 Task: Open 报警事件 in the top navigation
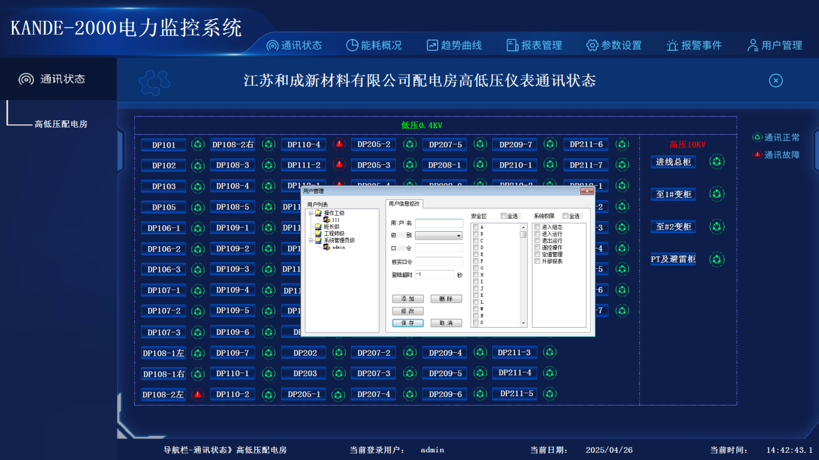pos(694,46)
